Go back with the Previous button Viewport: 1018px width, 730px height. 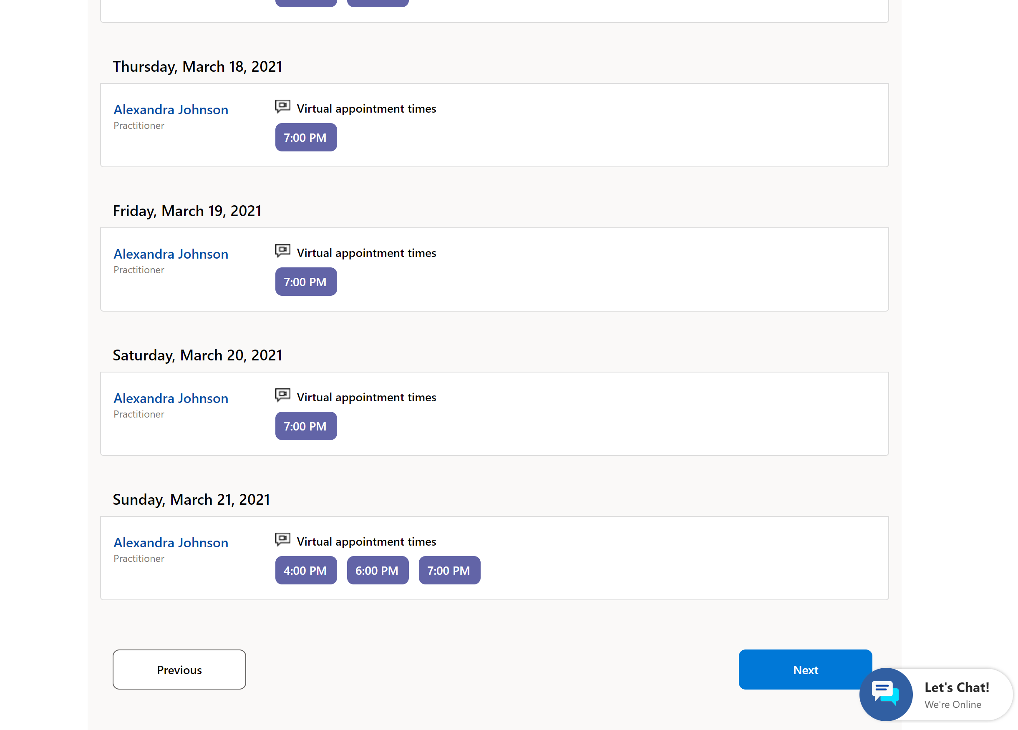click(x=179, y=670)
